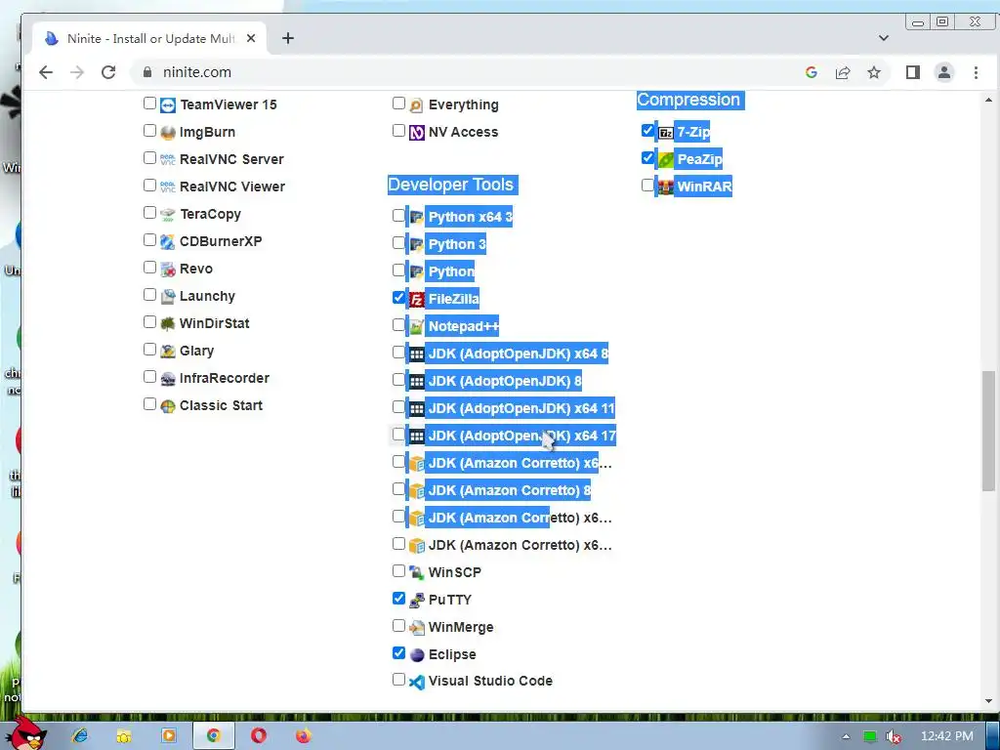Click the CDBurnerXP icon

pyautogui.click(x=168, y=242)
